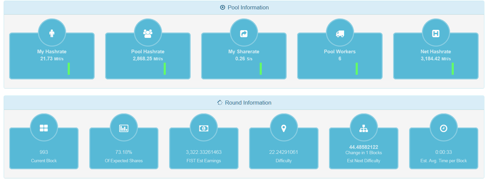Select the 3,322.33261463 earnings value
The image size is (485, 180).
point(204,152)
